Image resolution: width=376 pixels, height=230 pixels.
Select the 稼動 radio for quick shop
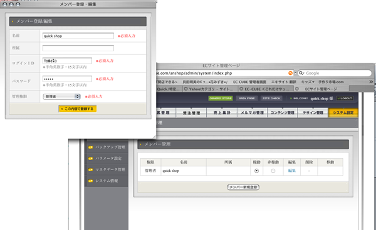[x=256, y=171]
